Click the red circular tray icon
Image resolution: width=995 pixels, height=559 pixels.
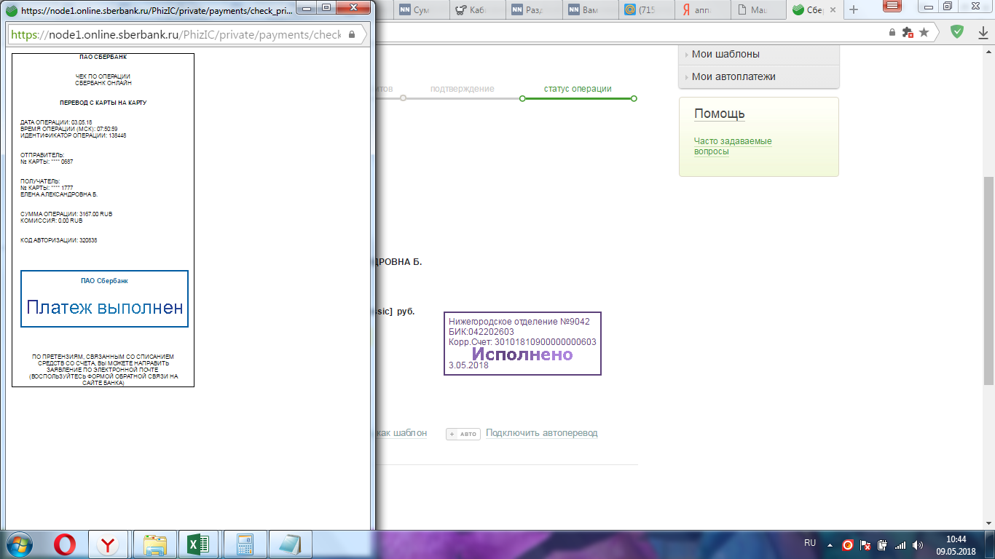tap(847, 544)
